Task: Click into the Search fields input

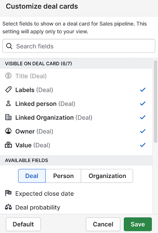Action: click(79, 46)
